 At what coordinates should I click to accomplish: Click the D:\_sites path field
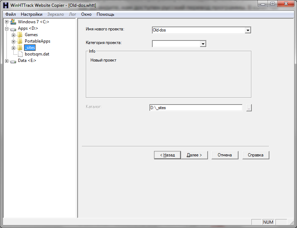(x=196, y=108)
